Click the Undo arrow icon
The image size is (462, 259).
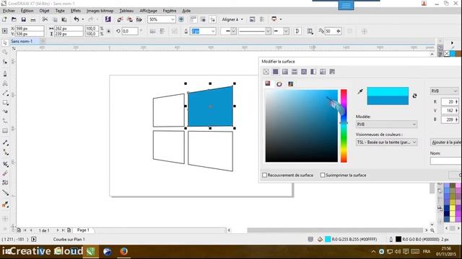coord(77,19)
